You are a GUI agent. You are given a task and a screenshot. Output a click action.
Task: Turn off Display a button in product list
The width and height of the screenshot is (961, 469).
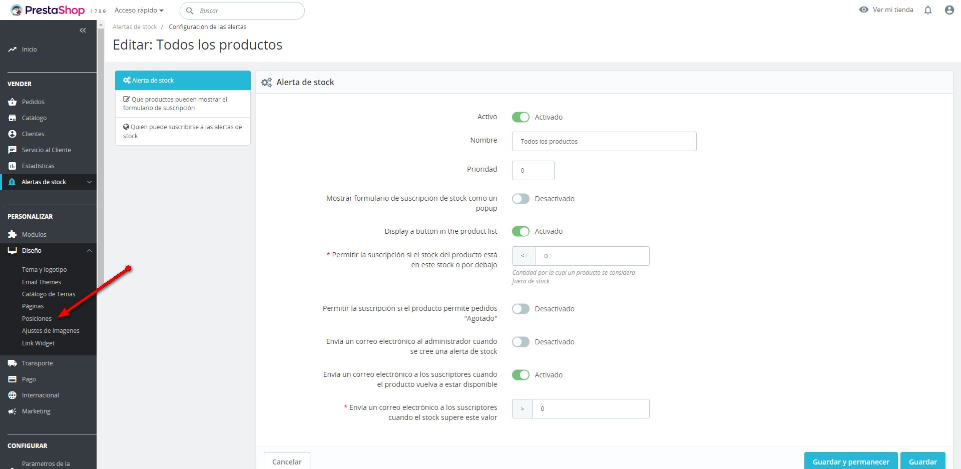coord(521,231)
